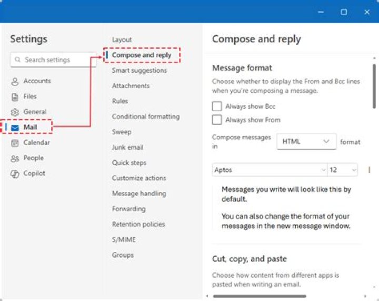379x301 pixels.
Task: Go to Junk email settings
Action: [127, 148]
